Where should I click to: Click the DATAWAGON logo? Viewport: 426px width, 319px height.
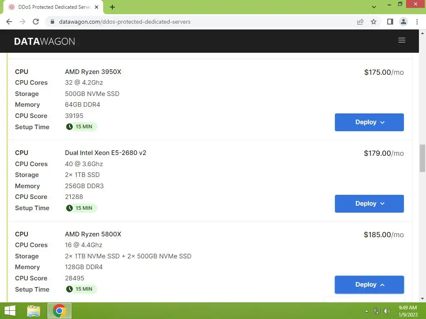pos(44,41)
